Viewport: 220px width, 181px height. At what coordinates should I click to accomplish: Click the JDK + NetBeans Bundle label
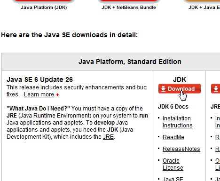[129, 8]
